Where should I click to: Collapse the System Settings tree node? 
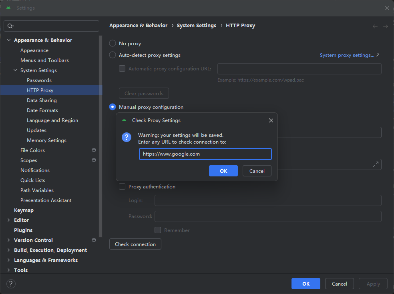pos(15,70)
